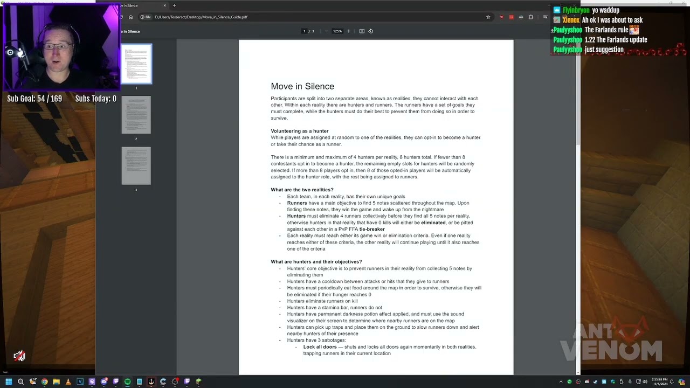
Task: Open Google Chrome from the taskbar
Action: click(x=44, y=382)
